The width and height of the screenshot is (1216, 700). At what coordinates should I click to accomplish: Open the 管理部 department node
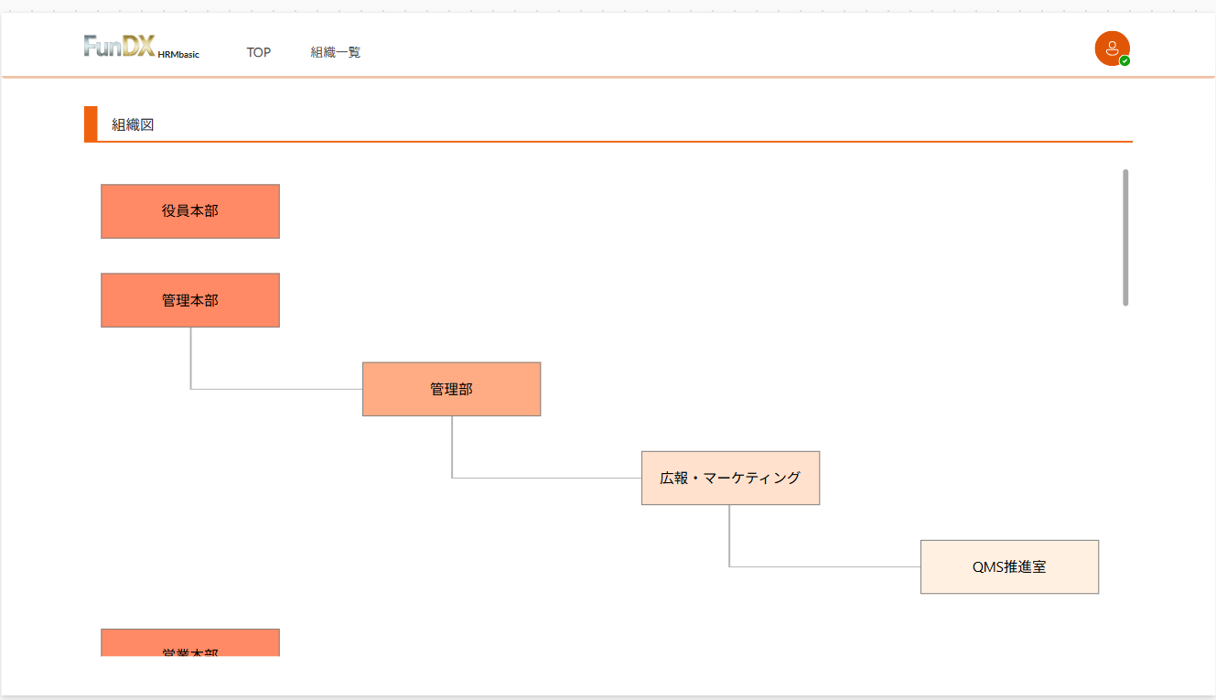point(451,389)
